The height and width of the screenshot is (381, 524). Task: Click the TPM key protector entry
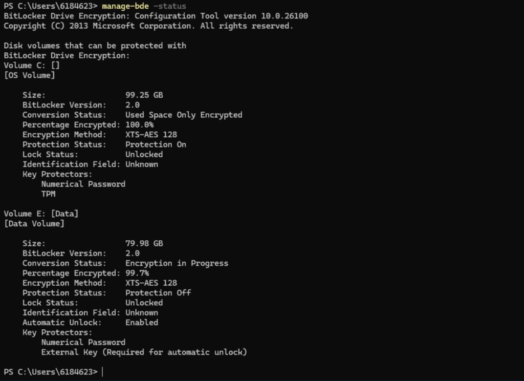coord(49,194)
